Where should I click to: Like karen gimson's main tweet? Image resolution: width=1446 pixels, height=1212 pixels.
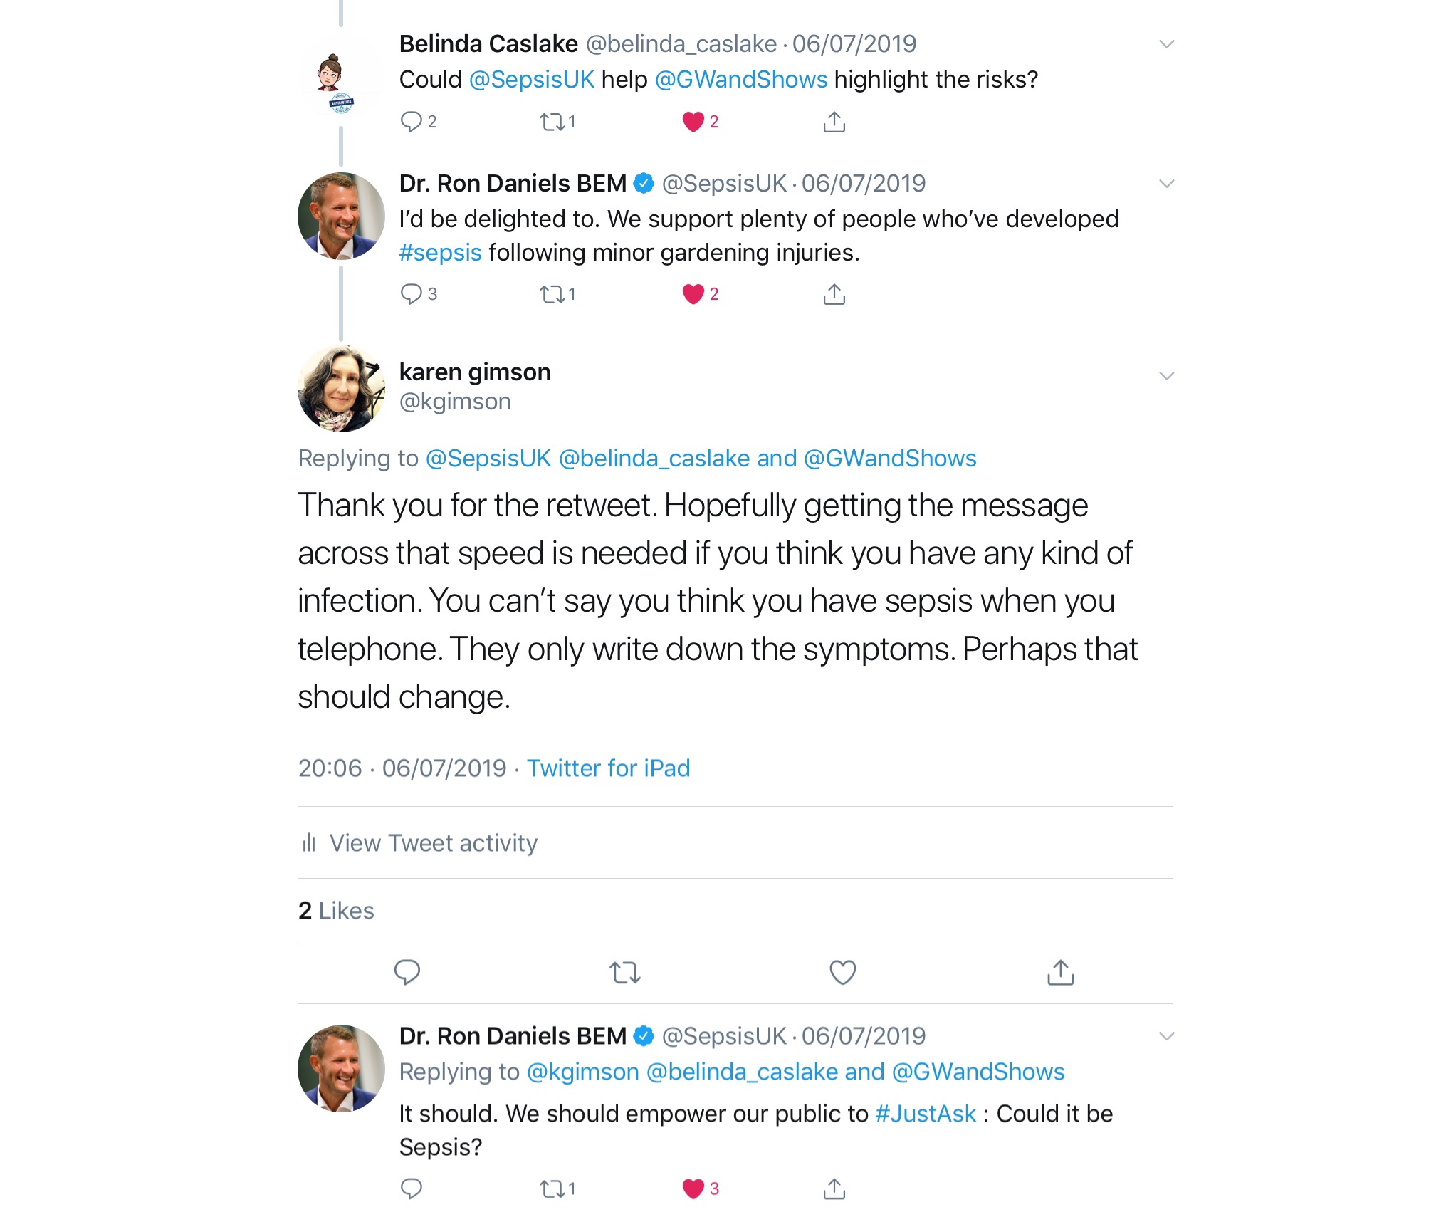point(843,972)
